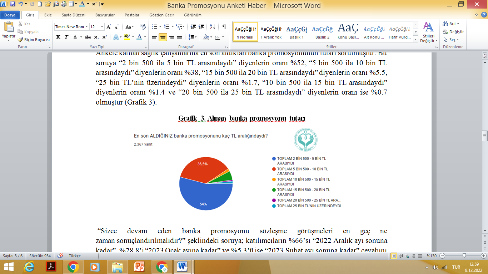488x274 pixels.
Task: Click the Increase Indent icon
Action: tap(201, 27)
